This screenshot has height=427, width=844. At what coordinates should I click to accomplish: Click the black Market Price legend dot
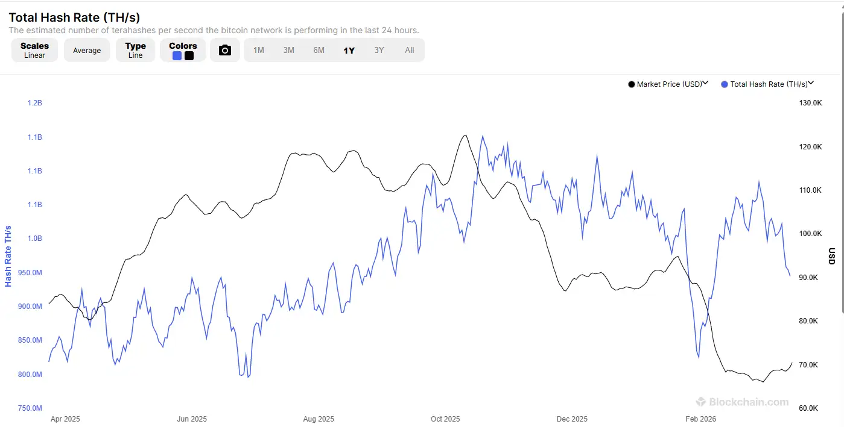pos(632,84)
